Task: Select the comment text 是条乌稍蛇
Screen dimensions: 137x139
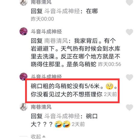Action: (x=81, y=64)
